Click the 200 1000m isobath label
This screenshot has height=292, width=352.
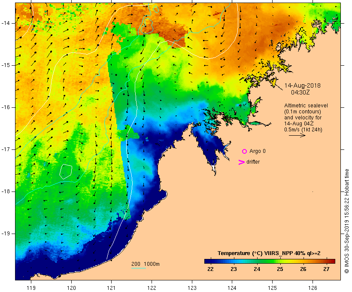pyautogui.click(x=146, y=264)
